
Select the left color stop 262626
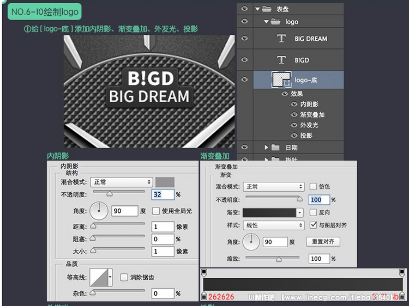(204, 296)
